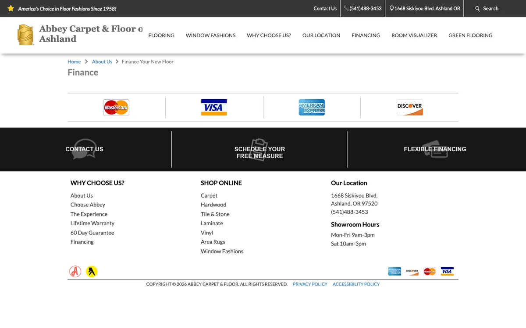Open the footer Financing link
The height and width of the screenshot is (328, 526).
(x=82, y=242)
